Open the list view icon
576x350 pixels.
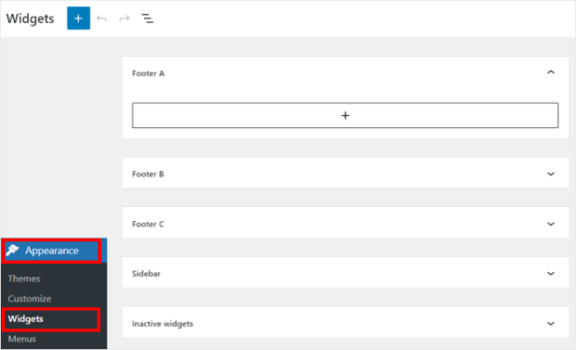[x=148, y=19]
